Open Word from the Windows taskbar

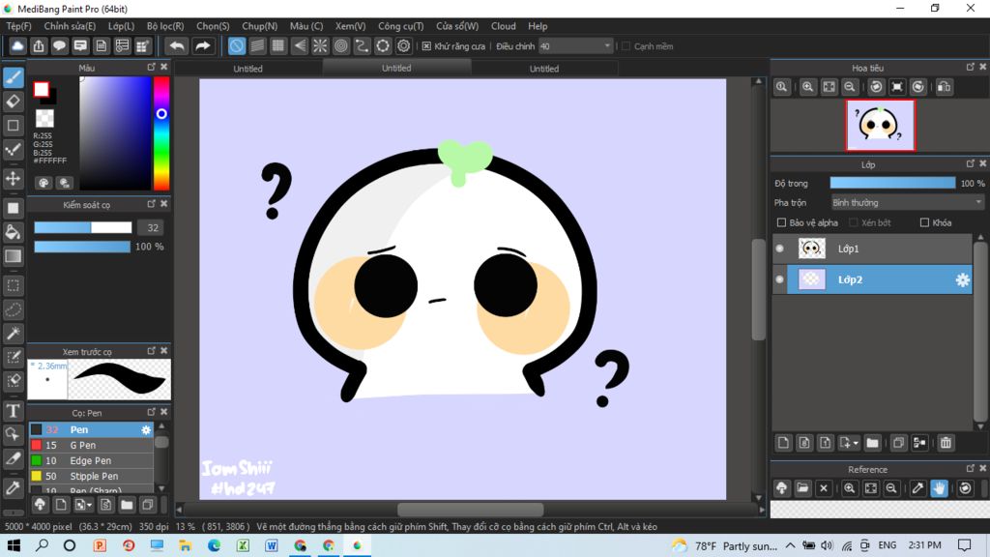coord(272,545)
